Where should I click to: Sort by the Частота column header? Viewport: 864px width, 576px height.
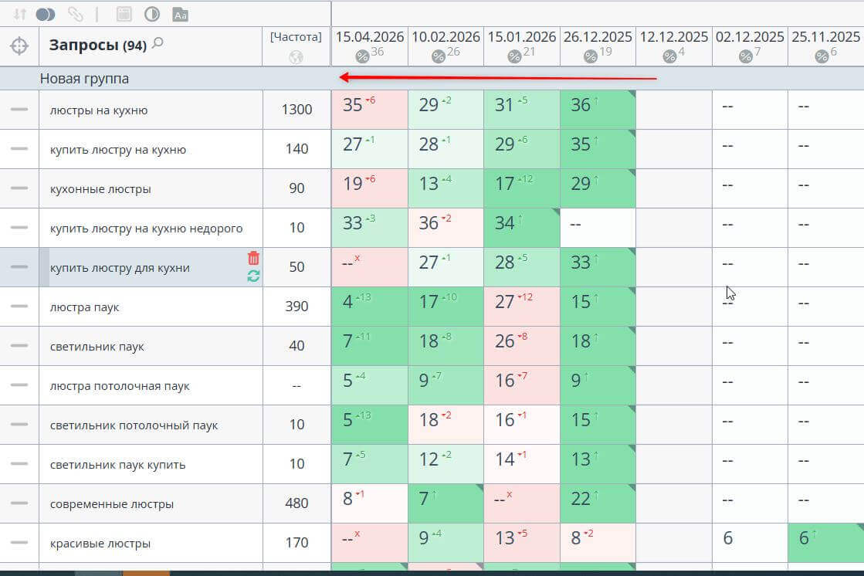click(296, 37)
